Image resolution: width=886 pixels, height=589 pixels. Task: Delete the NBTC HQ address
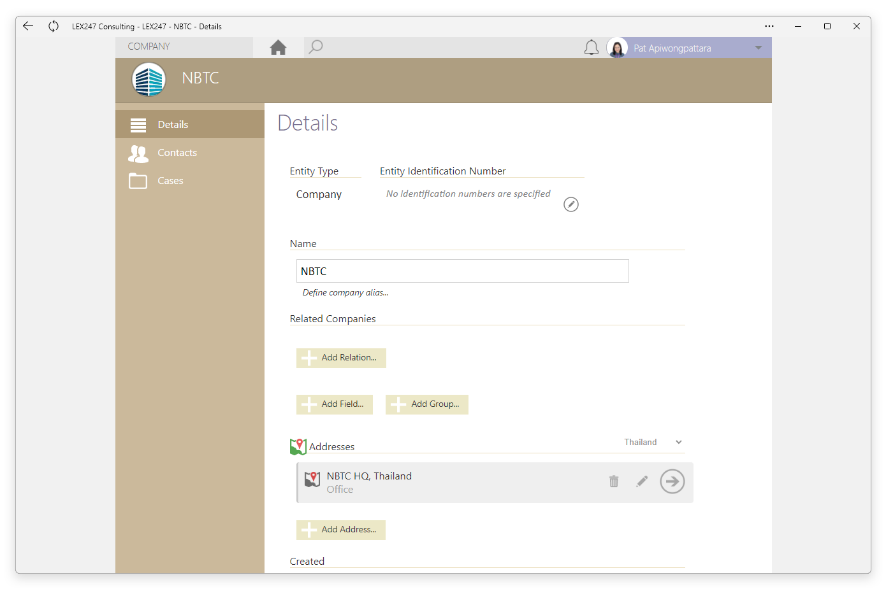pyautogui.click(x=614, y=481)
